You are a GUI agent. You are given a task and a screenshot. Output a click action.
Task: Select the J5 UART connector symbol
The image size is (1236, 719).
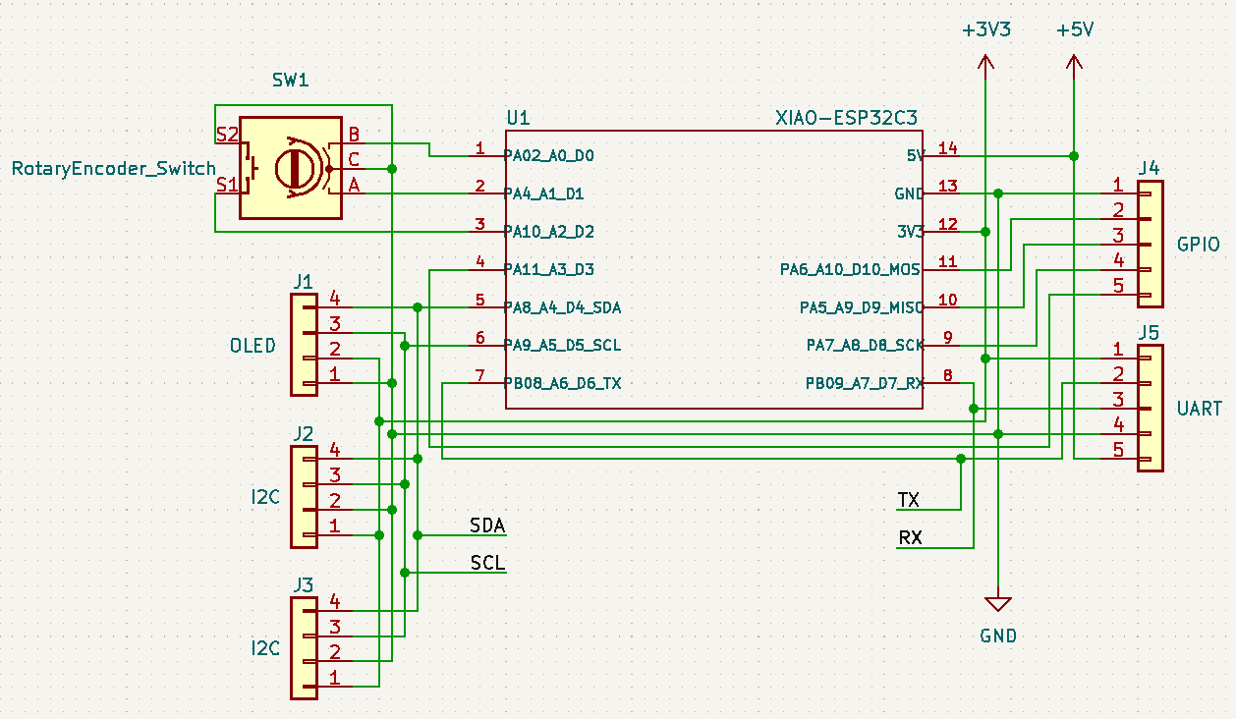[x=1151, y=408]
